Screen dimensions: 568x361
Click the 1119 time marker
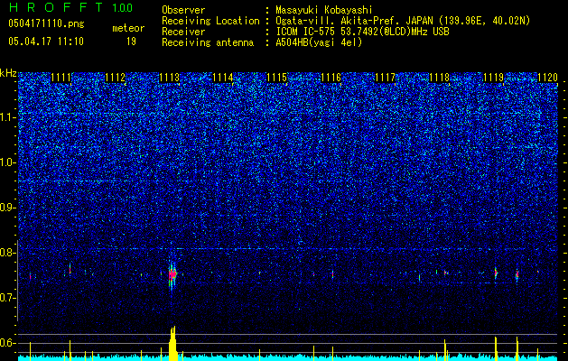click(x=493, y=78)
